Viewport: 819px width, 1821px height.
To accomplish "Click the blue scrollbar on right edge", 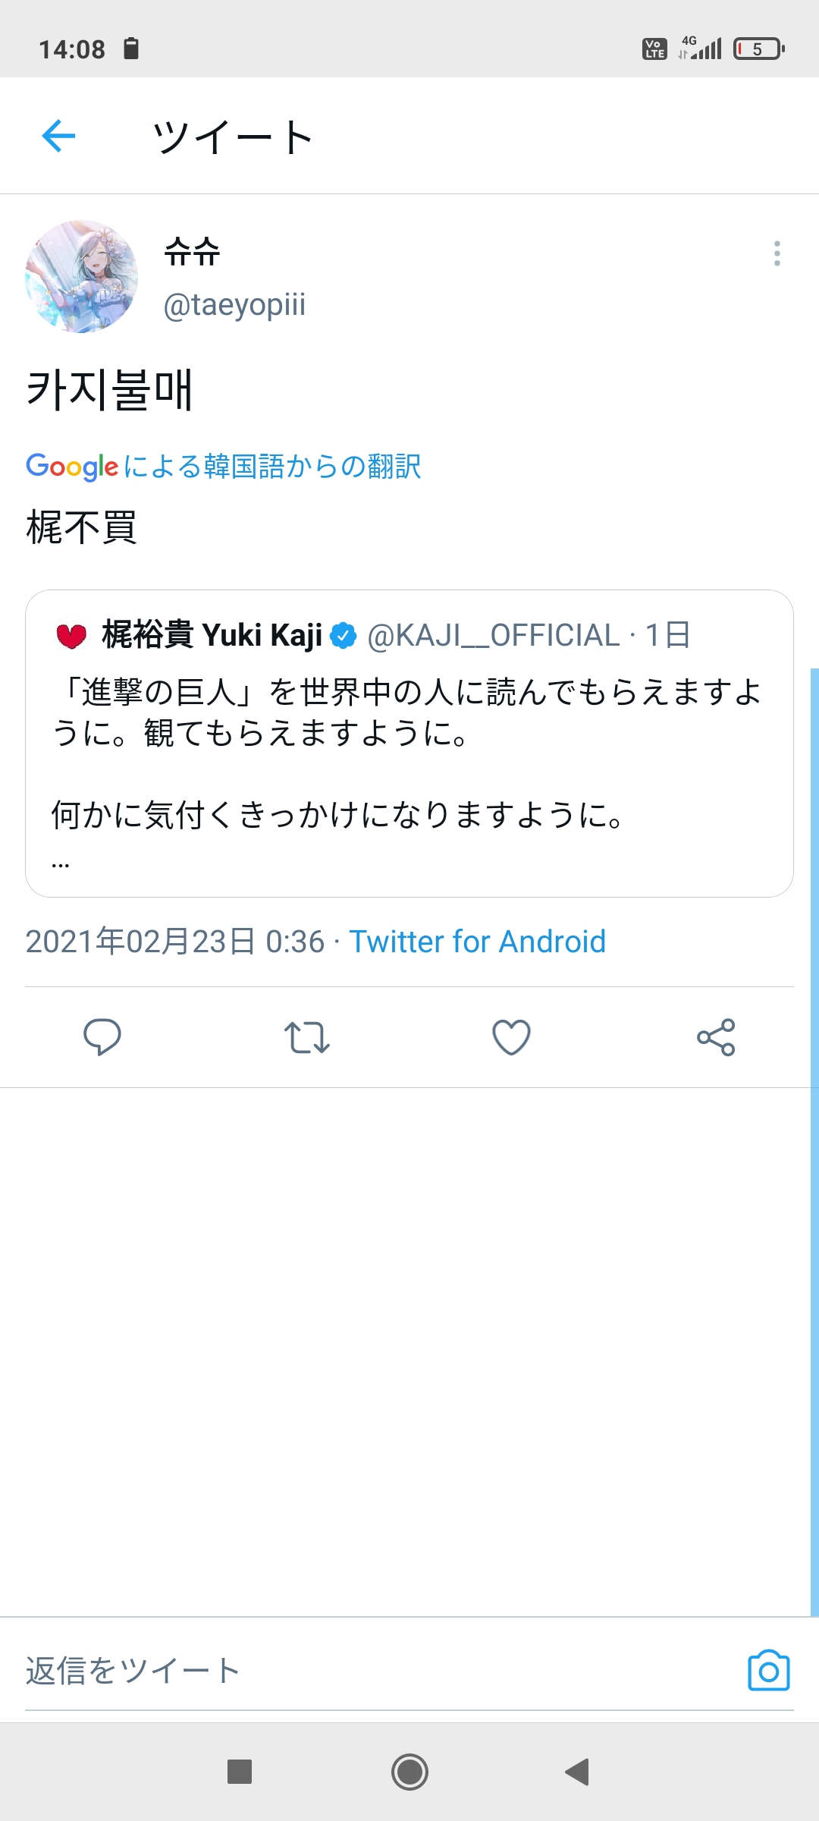I will coord(814,1142).
